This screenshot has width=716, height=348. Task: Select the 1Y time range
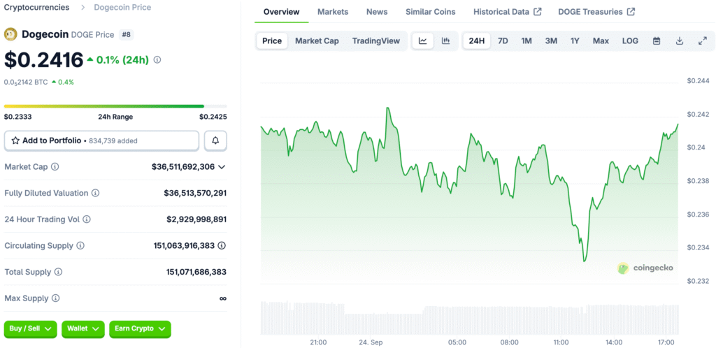tap(575, 41)
